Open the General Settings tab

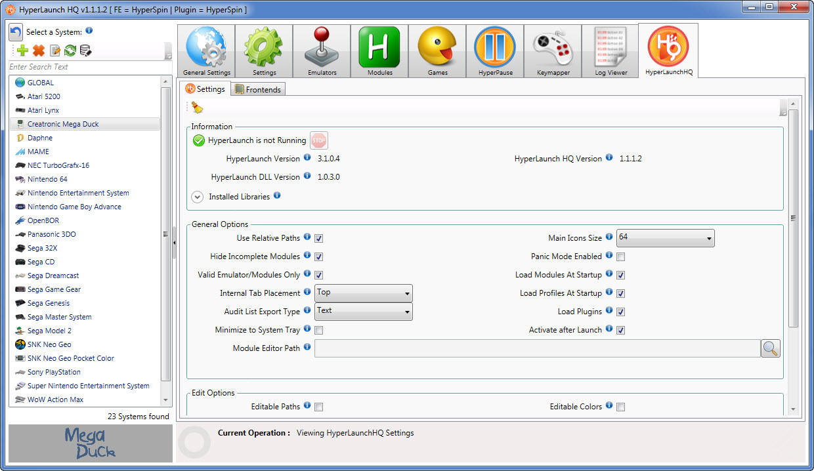pos(206,52)
